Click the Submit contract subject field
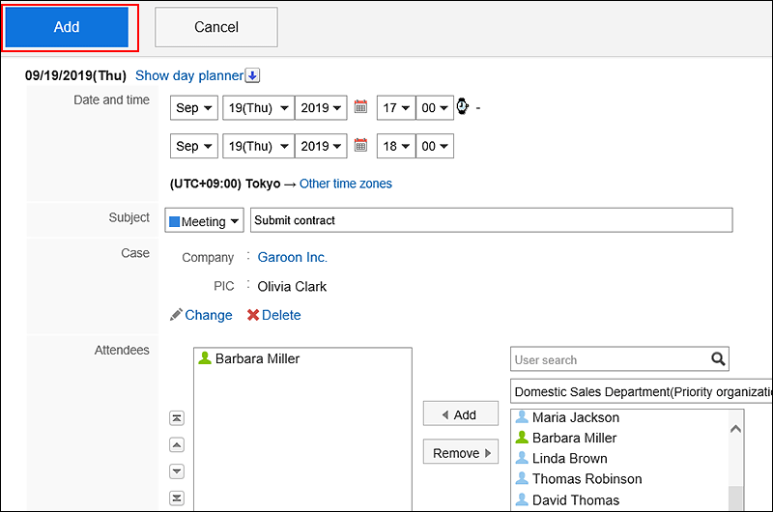Screen dimensions: 773x512 tap(492, 220)
